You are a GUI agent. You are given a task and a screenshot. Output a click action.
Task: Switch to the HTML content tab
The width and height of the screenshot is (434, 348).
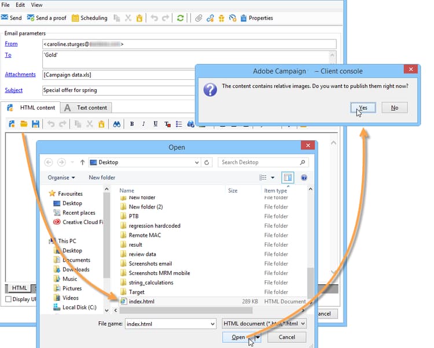[31, 108]
